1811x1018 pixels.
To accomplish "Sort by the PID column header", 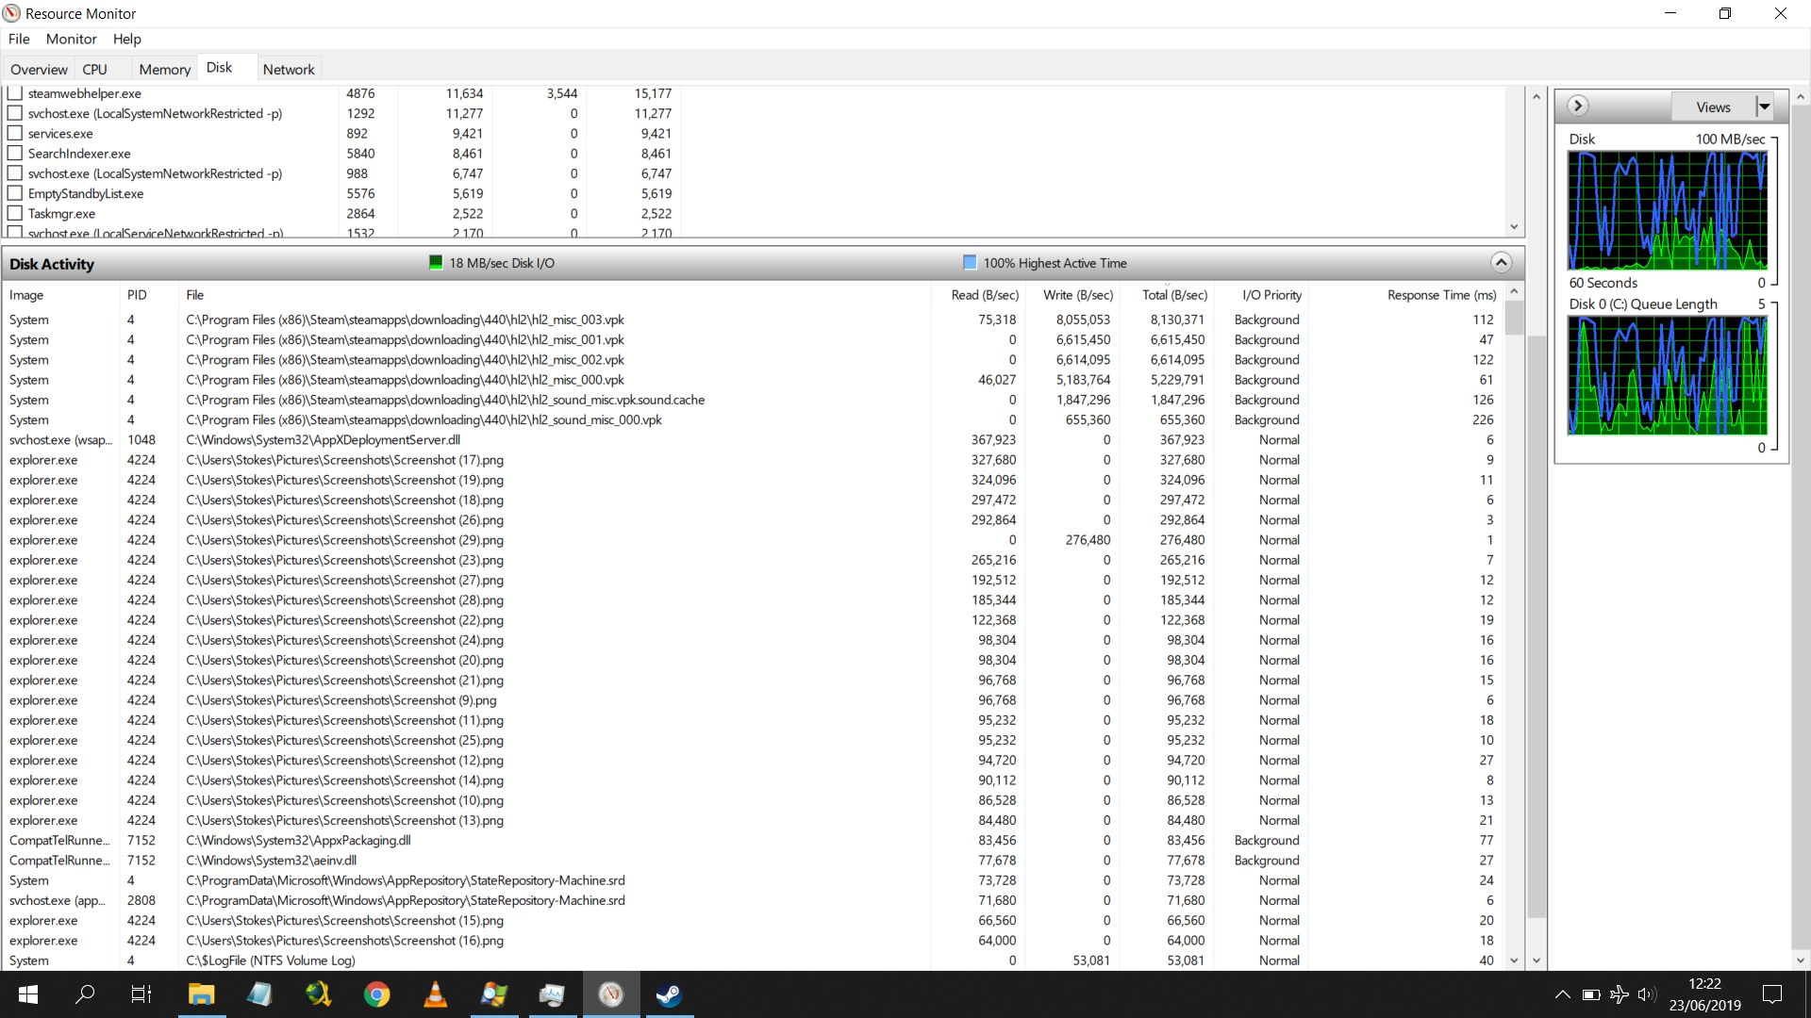I will pos(149,295).
